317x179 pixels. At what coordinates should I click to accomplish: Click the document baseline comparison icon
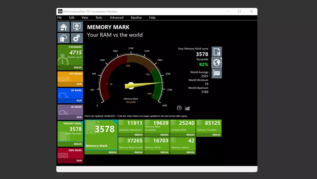click(217, 52)
